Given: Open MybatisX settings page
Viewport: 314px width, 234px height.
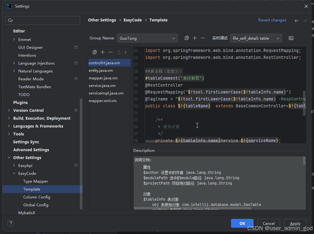Looking at the screenshot, I should click(27, 213).
